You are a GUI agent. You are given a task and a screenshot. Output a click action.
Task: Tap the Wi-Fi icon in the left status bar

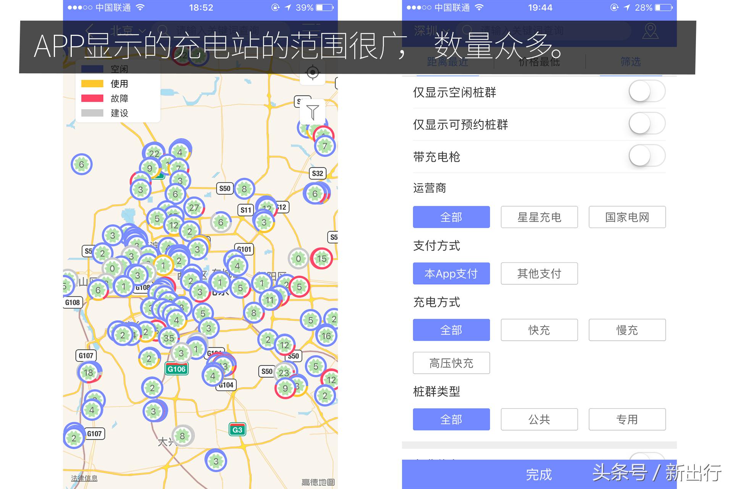point(140,8)
